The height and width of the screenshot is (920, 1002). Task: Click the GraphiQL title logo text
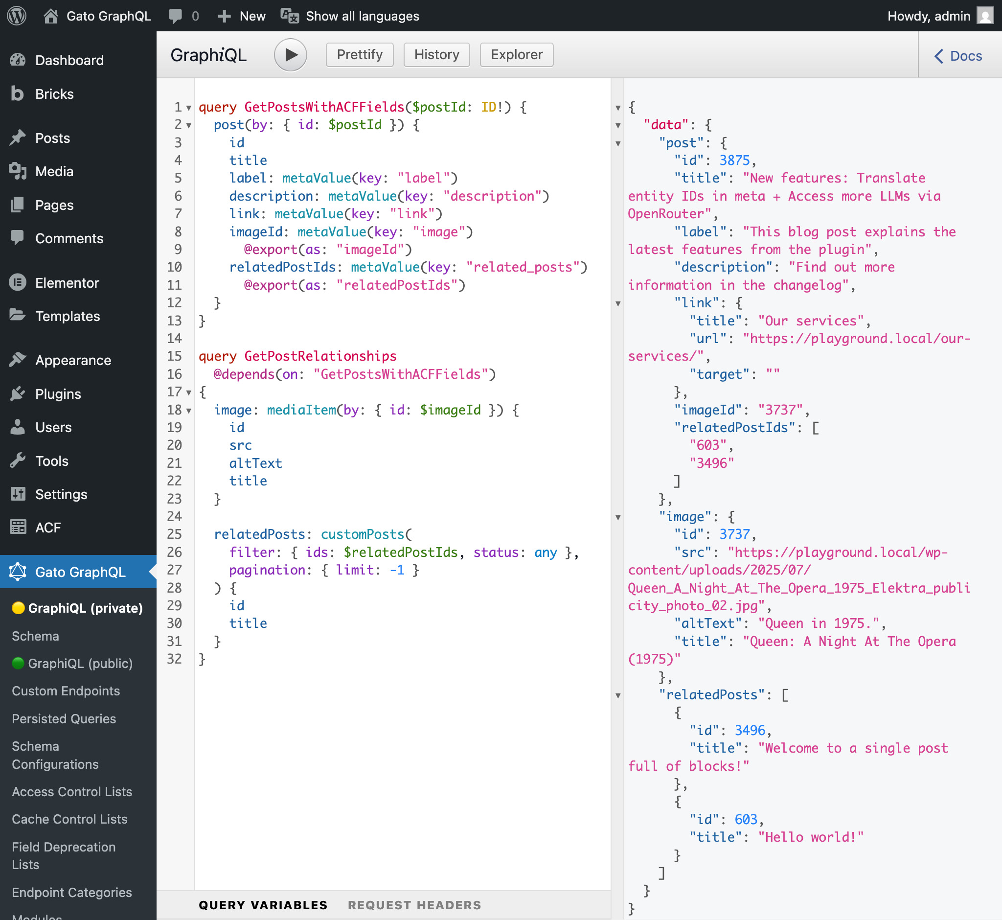point(208,55)
